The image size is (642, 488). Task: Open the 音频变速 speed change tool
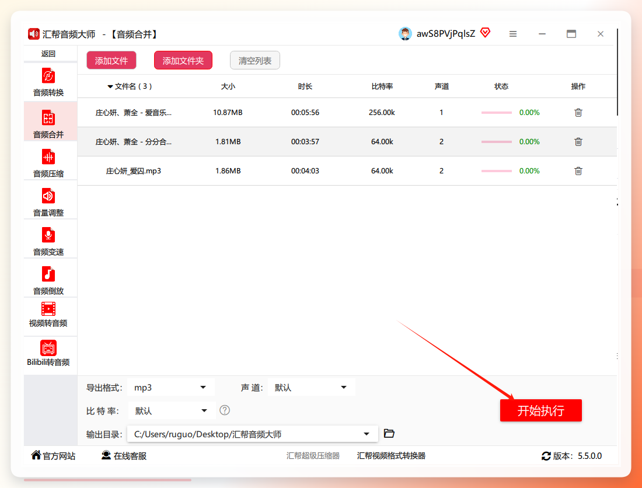click(x=48, y=241)
